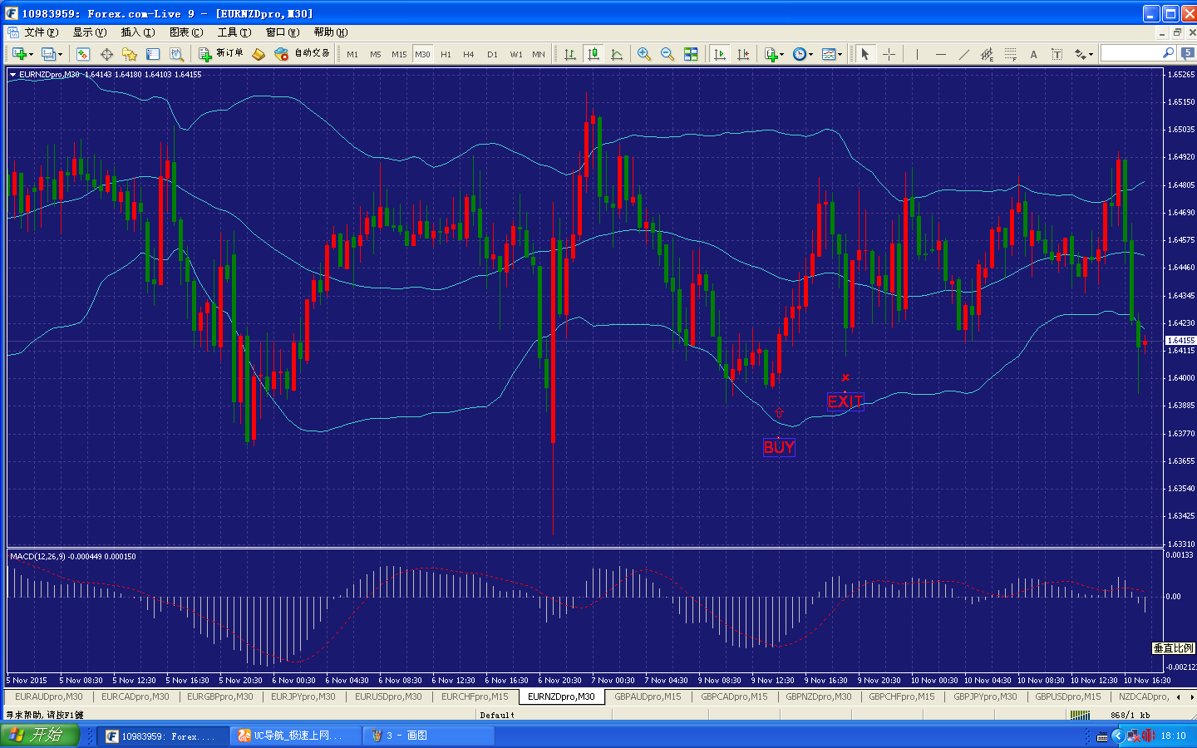
Task: Open the 显示(V) menu
Action: [x=89, y=32]
